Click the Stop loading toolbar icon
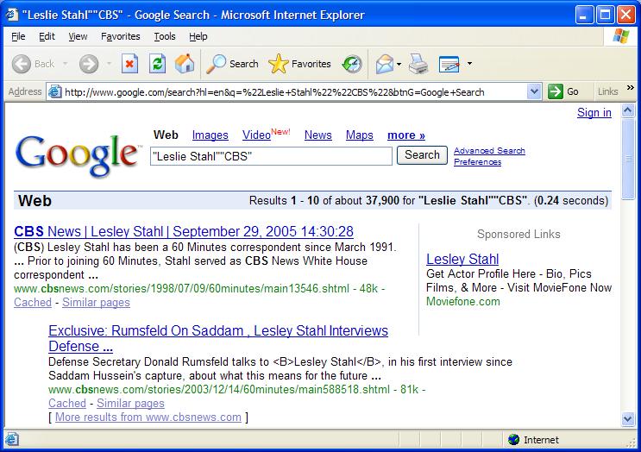Image resolution: width=641 pixels, height=452 pixels. pos(129,64)
